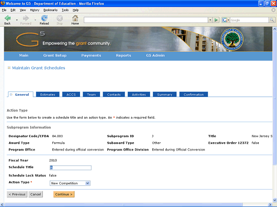
Task: Switch to the Summary tab
Action: (x=164, y=94)
